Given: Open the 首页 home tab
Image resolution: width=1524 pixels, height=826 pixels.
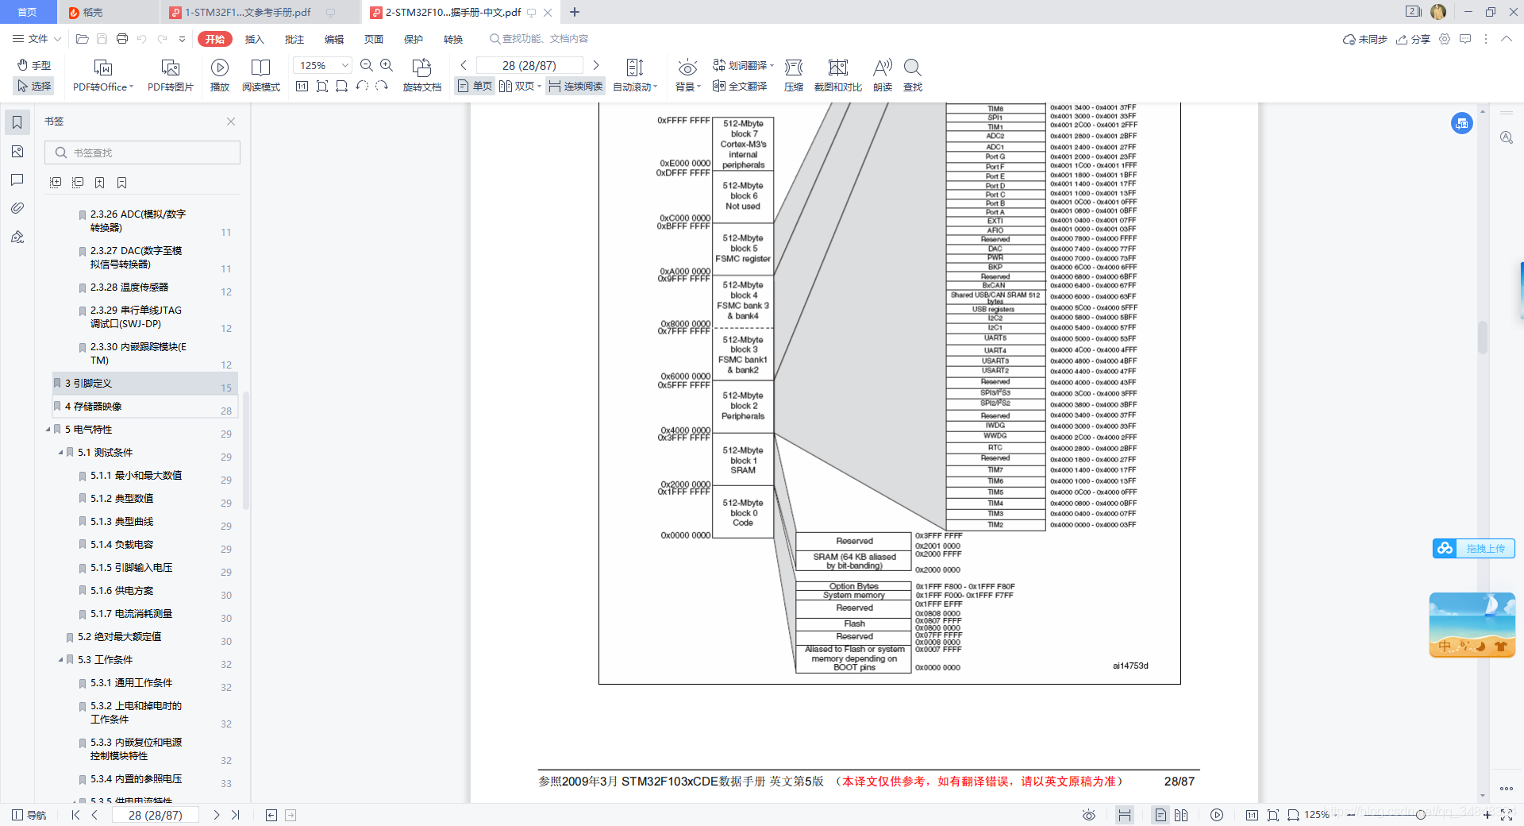Looking at the screenshot, I should tap(28, 12).
